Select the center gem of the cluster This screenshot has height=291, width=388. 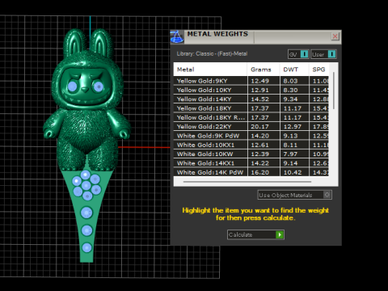[86, 185]
